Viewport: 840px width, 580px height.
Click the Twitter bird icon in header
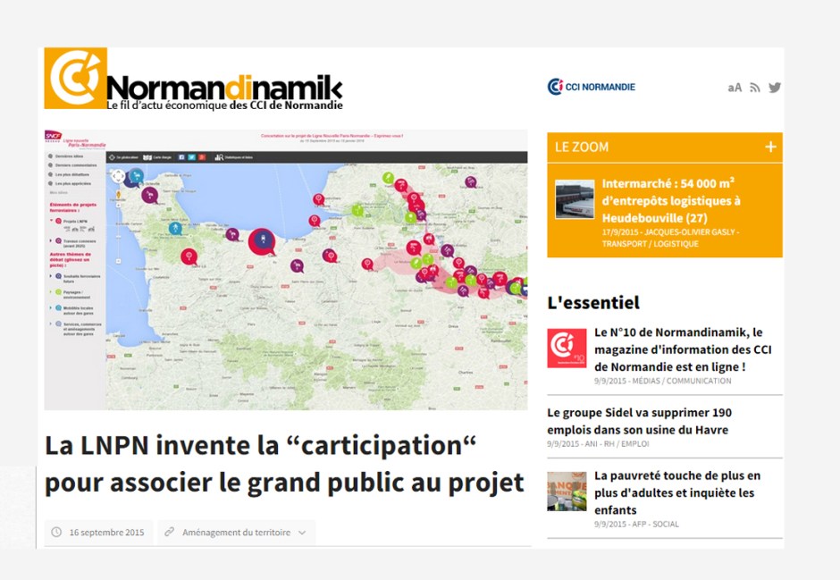click(x=775, y=88)
